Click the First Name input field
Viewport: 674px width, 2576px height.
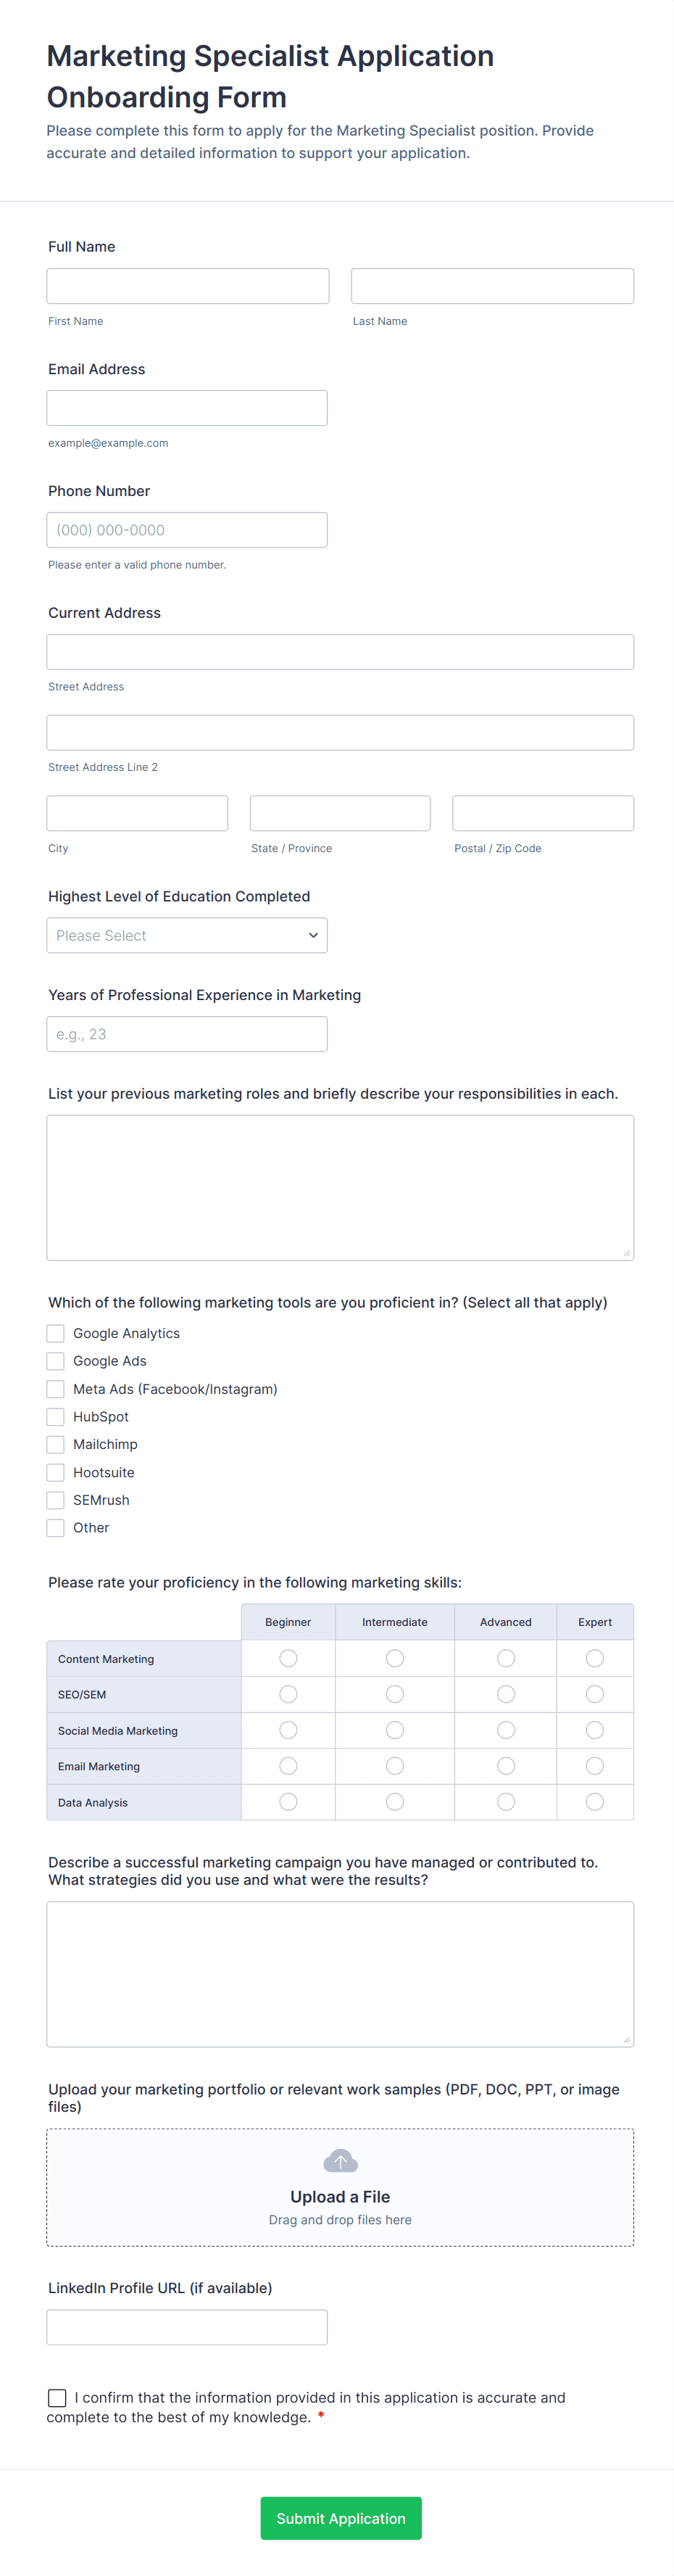(188, 286)
